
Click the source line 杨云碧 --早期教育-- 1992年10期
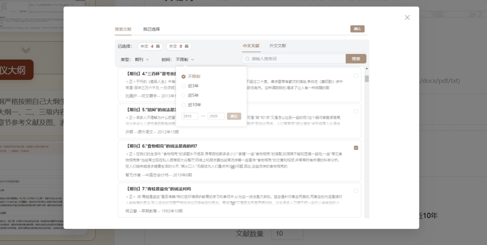154,211
